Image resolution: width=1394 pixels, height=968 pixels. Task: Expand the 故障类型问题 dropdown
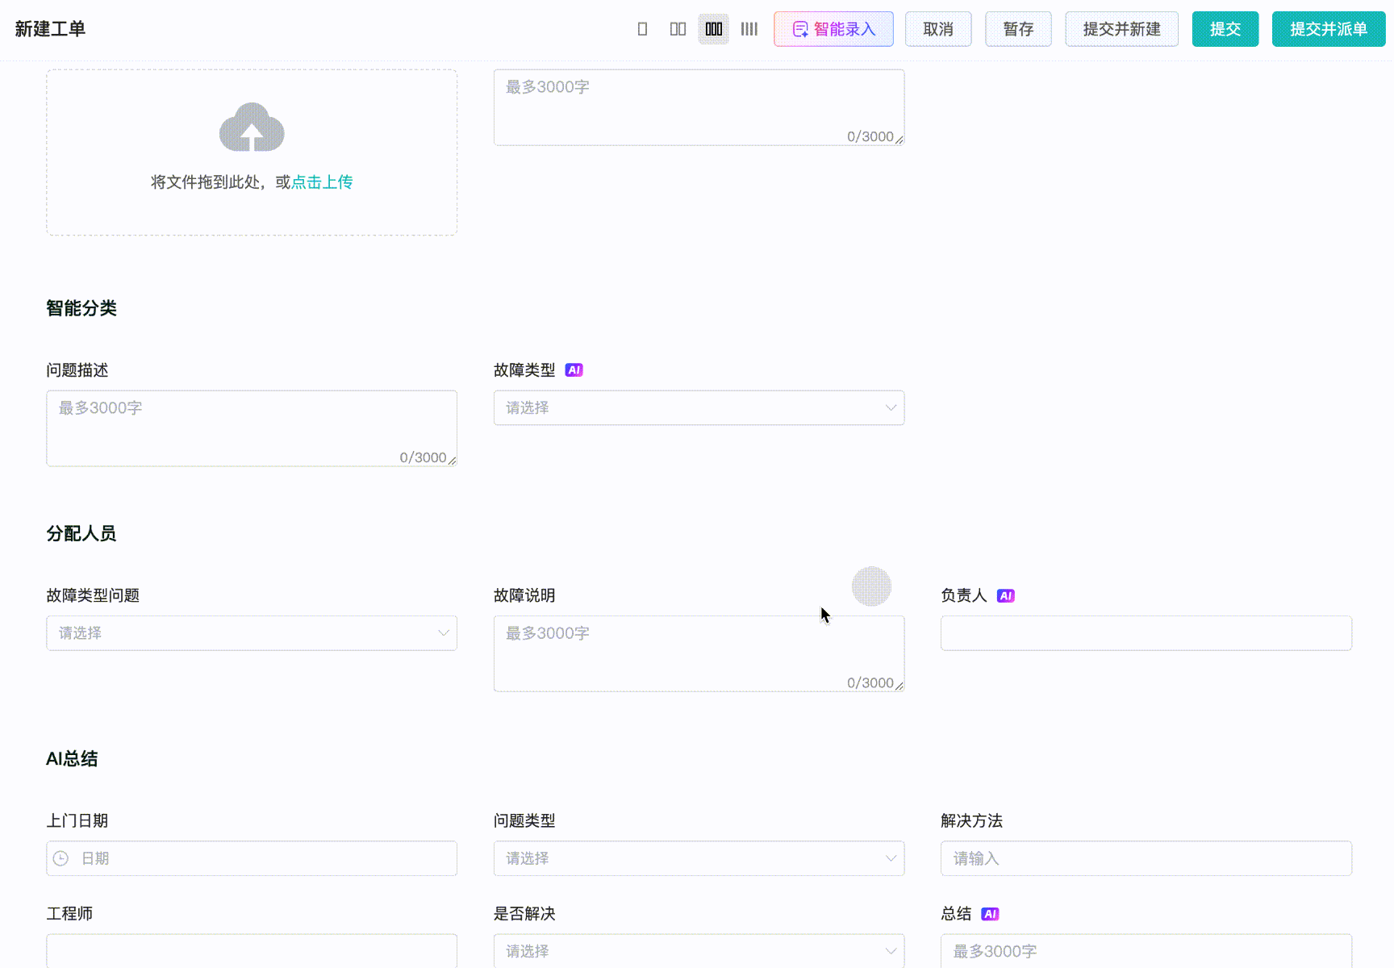click(252, 633)
